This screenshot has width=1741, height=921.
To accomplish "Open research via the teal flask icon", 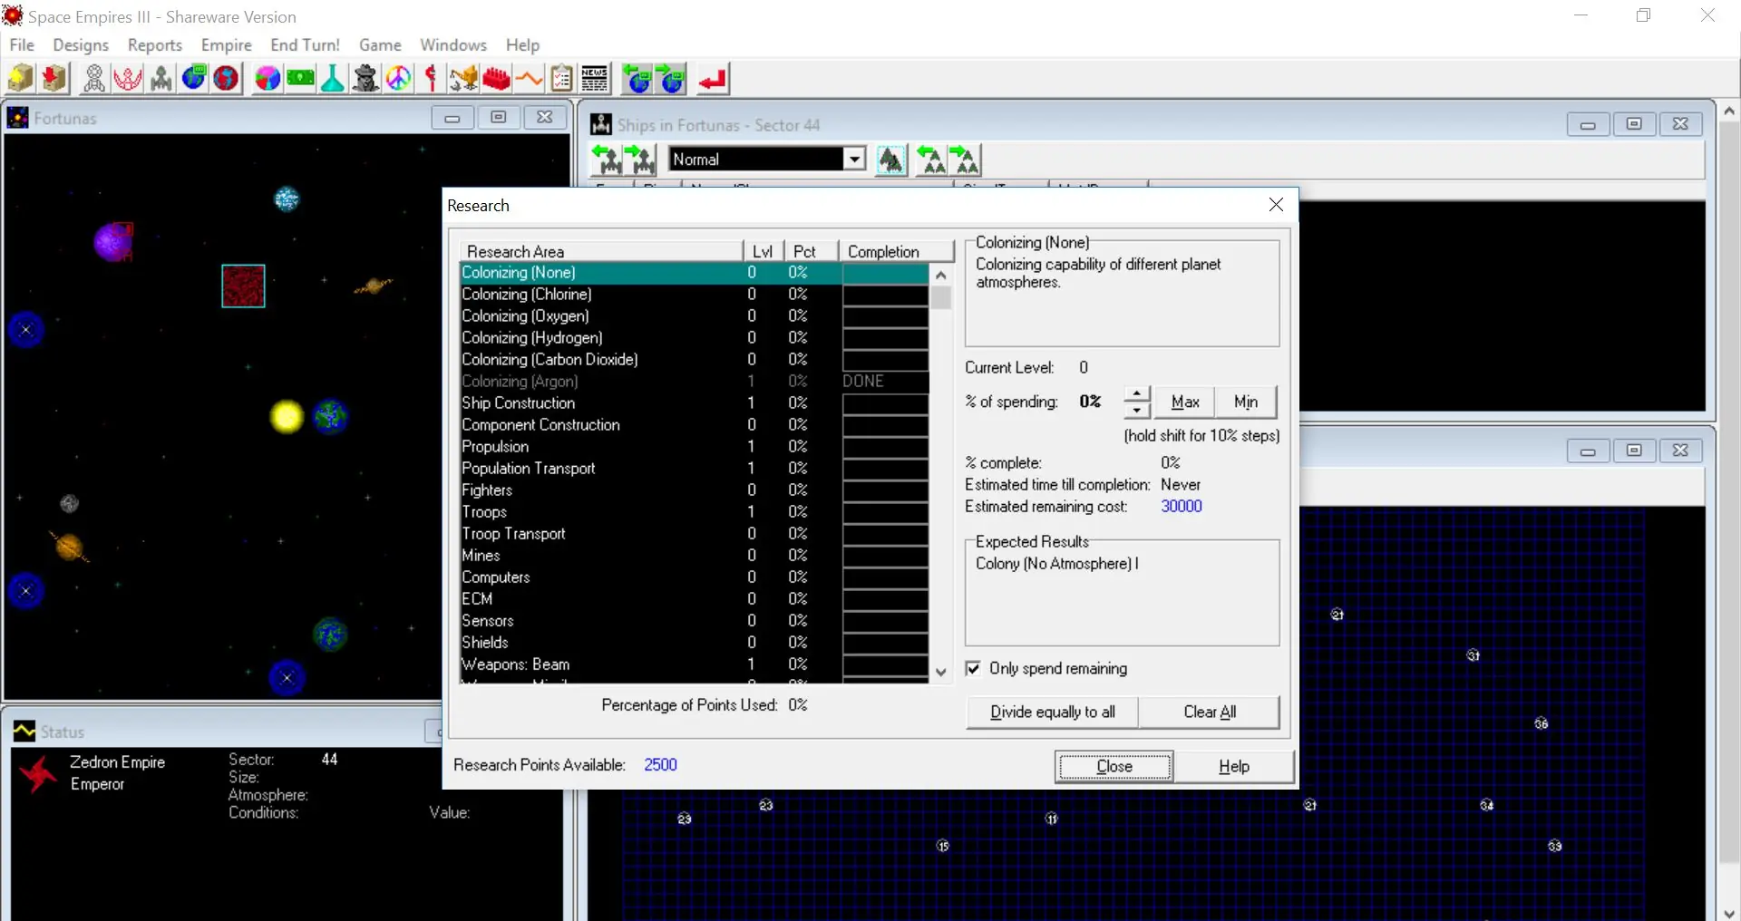I will [x=333, y=79].
